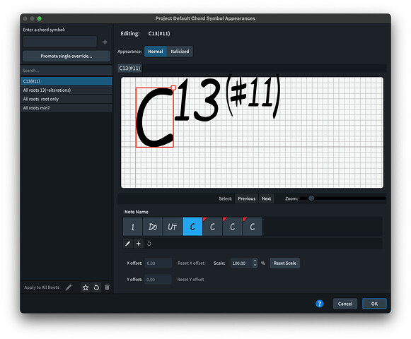
Task: Click the Promote single override button
Action: pyautogui.click(x=66, y=56)
